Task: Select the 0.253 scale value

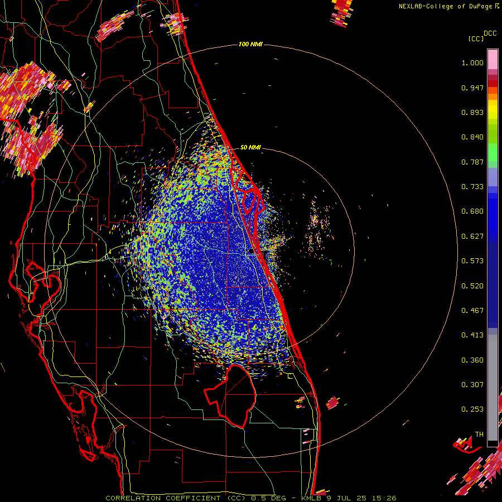Action: pos(472,409)
